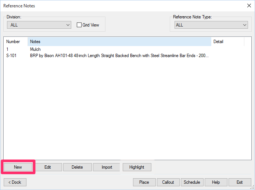This screenshot has height=190, width=255.
Task: Click the New button
Action: [x=18, y=167]
